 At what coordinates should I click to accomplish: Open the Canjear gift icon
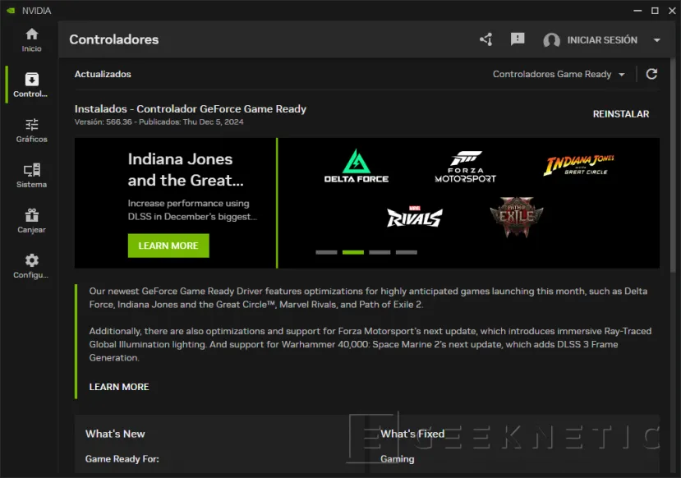click(31, 215)
